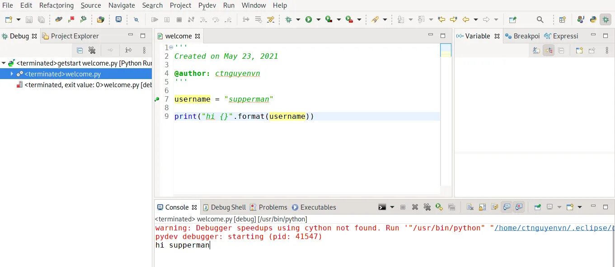Click the Save All icon
This screenshot has width=615, height=267.
coord(41,19)
